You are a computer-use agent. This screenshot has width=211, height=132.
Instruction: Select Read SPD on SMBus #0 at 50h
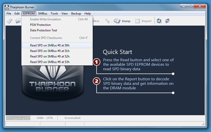tap(57, 45)
